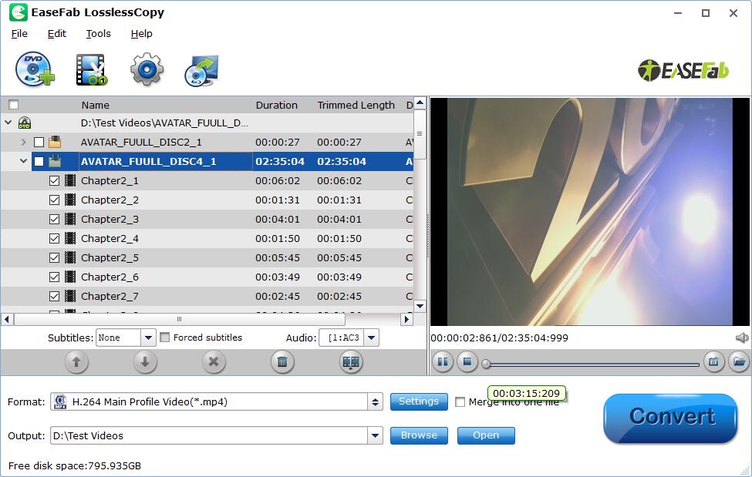Image resolution: width=752 pixels, height=477 pixels.
Task: Click the EaseFab LosslessCopy app icon
Action: [19, 12]
